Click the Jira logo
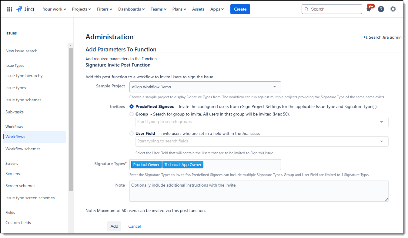Viewport: 408px width, 238px height. click(x=25, y=9)
